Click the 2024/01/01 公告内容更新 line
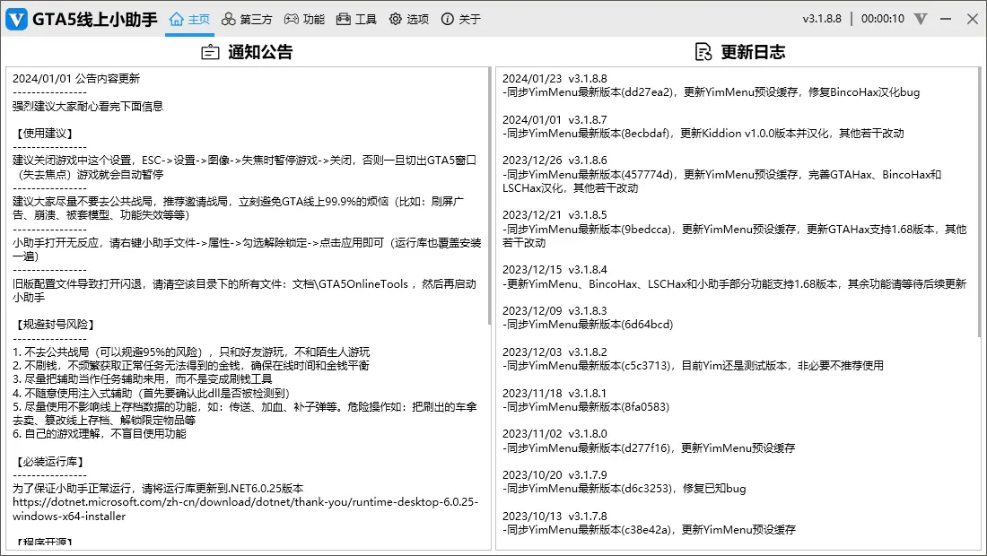 pos(76,79)
